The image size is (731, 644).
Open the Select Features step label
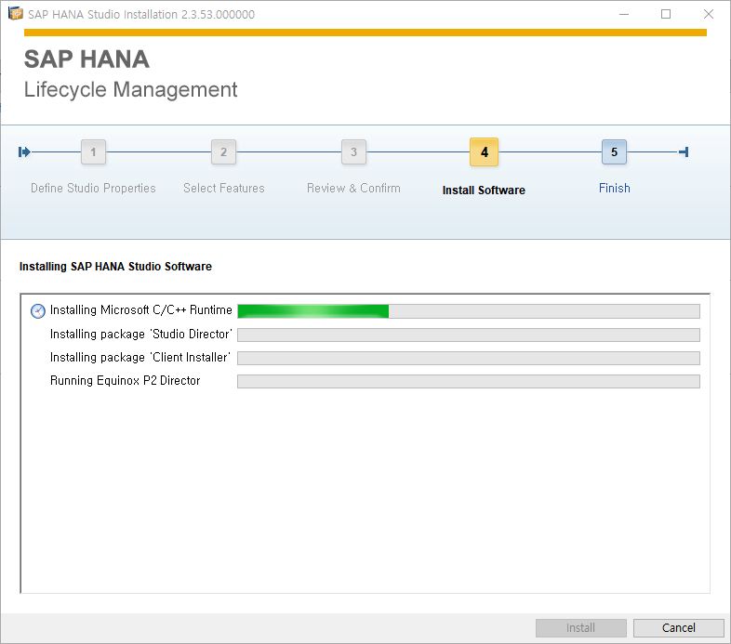pos(224,189)
